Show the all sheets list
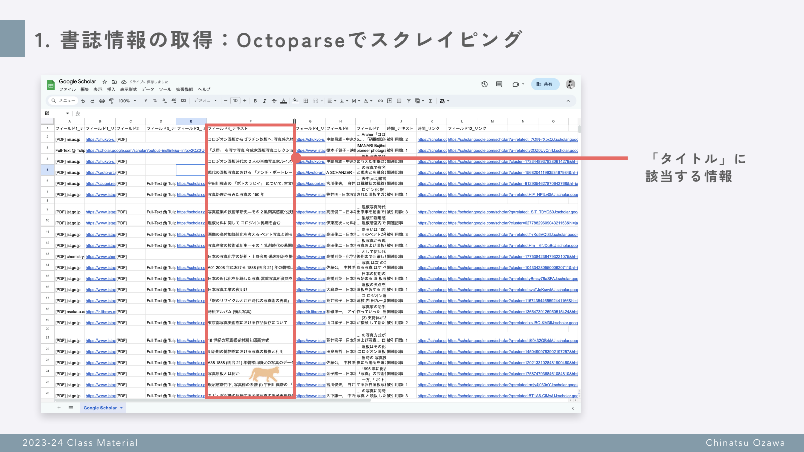Image resolution: width=804 pixels, height=452 pixels. (x=71, y=408)
